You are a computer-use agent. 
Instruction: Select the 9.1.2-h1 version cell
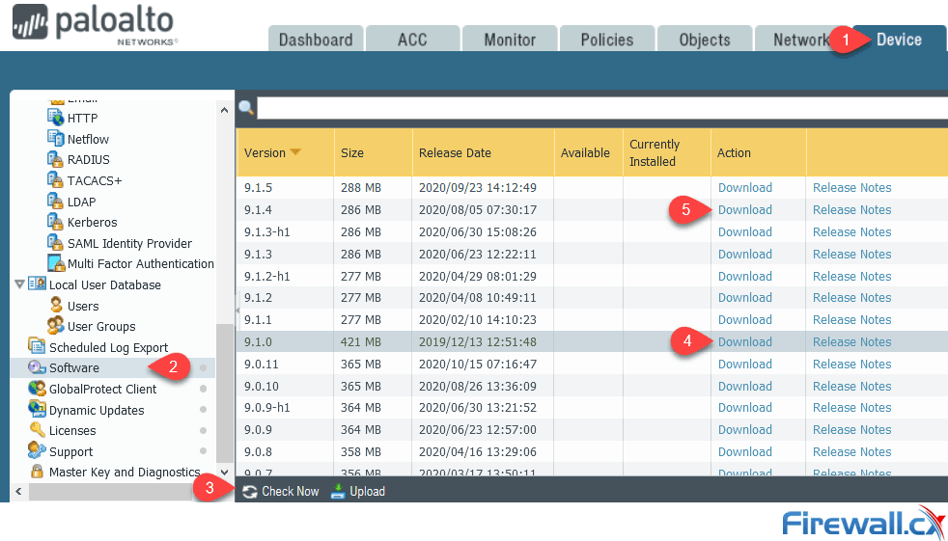pyautogui.click(x=267, y=276)
